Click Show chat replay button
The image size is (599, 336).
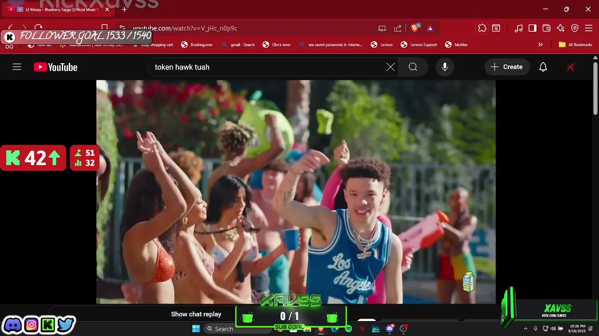(196, 314)
